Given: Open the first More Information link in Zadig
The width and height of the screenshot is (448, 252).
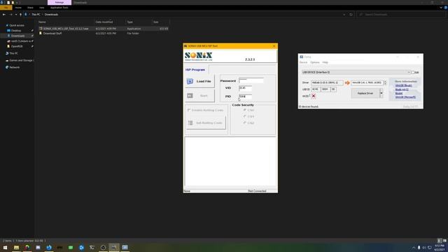Looking at the screenshot, I should 403,85.
